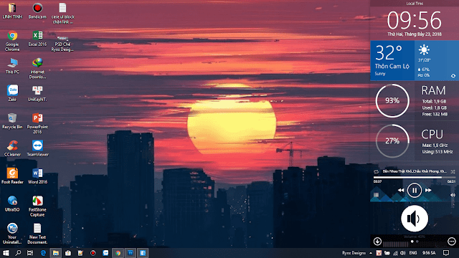Skip to the previous track
This screenshot has height=258, width=459.
401,191
